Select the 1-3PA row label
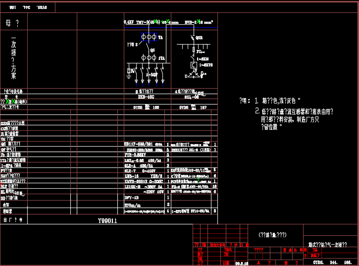Screen dimensions: 359x266 click(11, 165)
